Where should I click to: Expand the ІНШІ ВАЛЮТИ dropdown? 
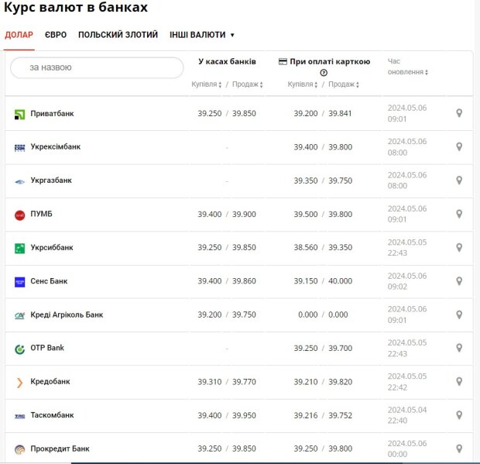coord(201,35)
